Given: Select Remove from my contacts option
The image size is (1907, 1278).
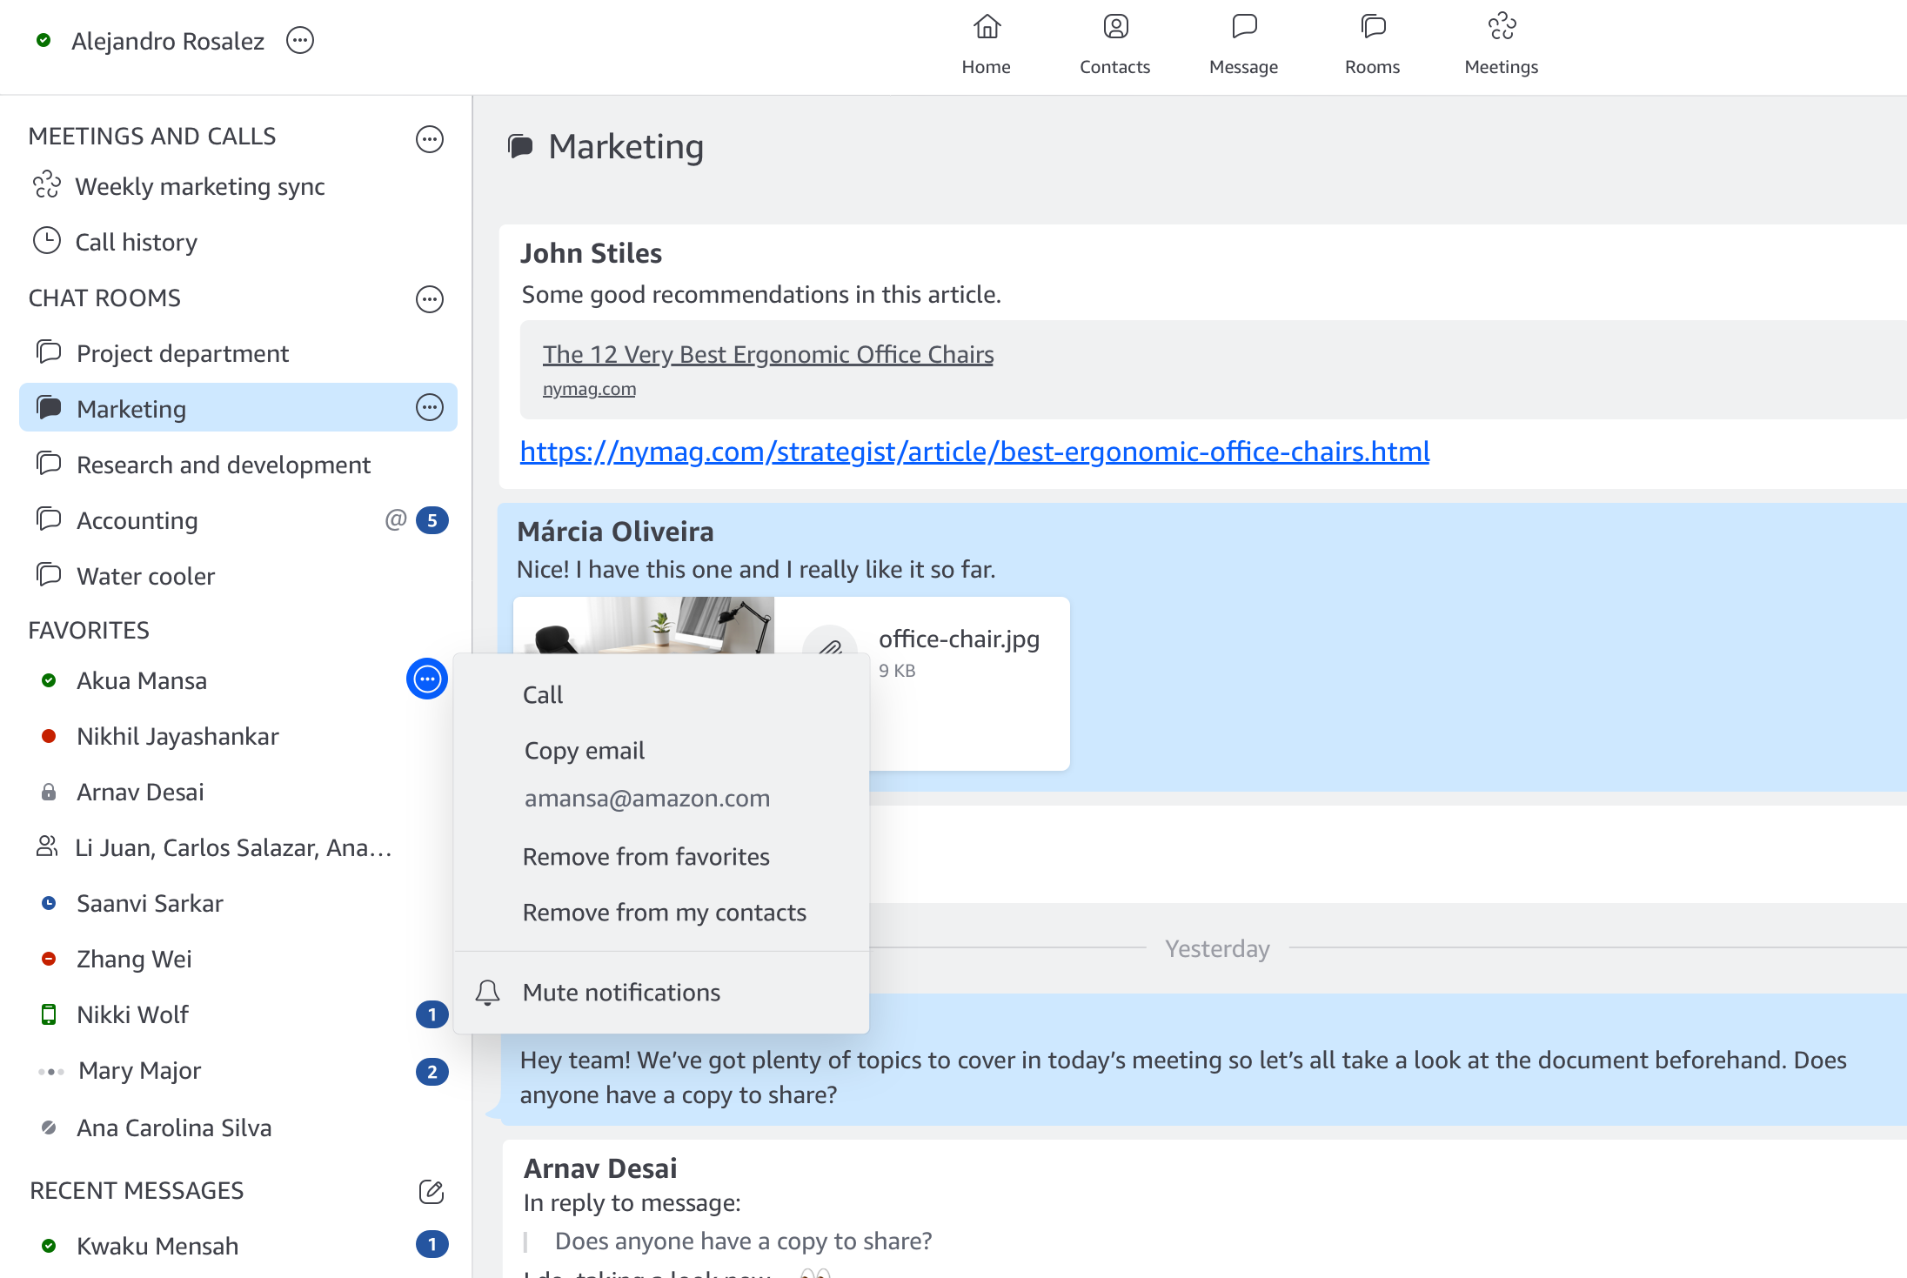Looking at the screenshot, I should (x=663, y=912).
